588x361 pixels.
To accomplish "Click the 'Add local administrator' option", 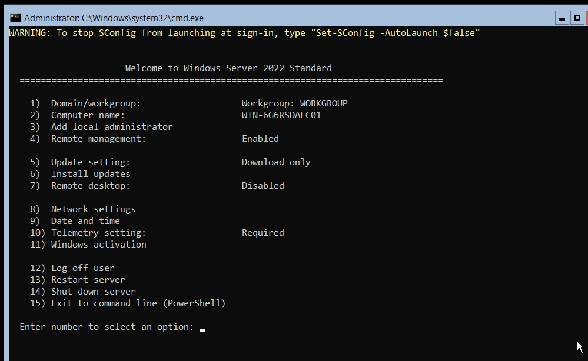I will pyautogui.click(x=112, y=127).
